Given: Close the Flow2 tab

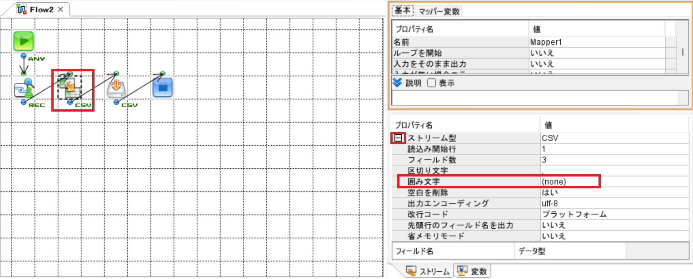Looking at the screenshot, I should (60, 10).
